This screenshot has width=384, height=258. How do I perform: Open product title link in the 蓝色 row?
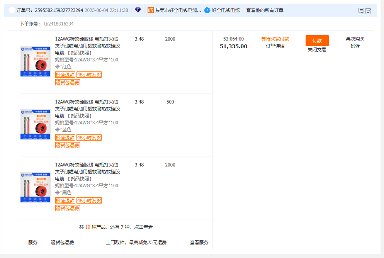click(x=87, y=109)
